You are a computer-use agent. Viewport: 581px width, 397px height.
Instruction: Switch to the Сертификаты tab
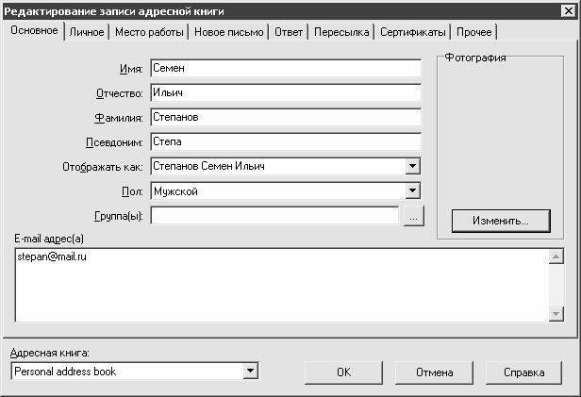pos(412,32)
